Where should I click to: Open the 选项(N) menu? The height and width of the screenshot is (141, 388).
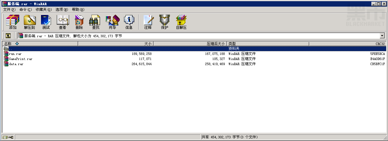(62, 10)
